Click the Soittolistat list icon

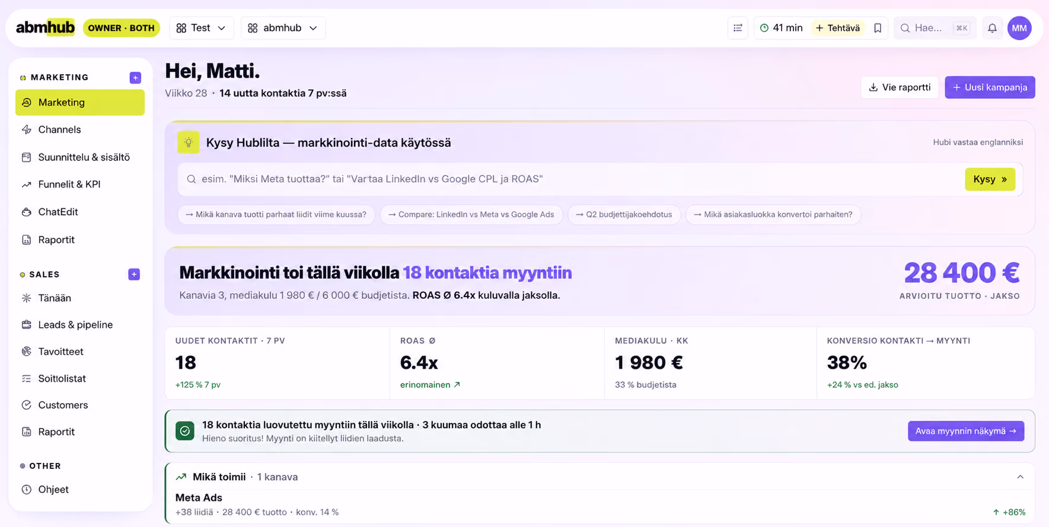coord(27,378)
